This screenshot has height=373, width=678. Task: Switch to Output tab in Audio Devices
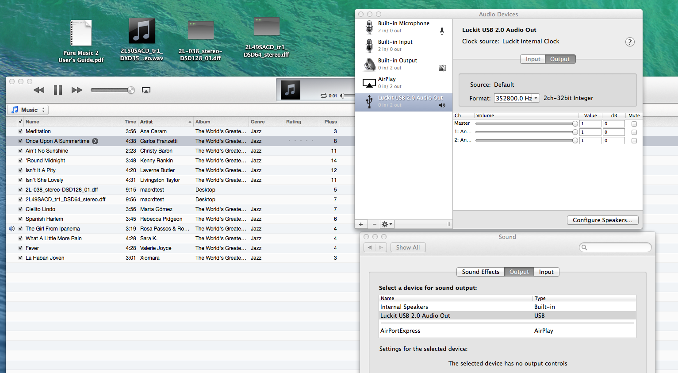click(x=560, y=59)
